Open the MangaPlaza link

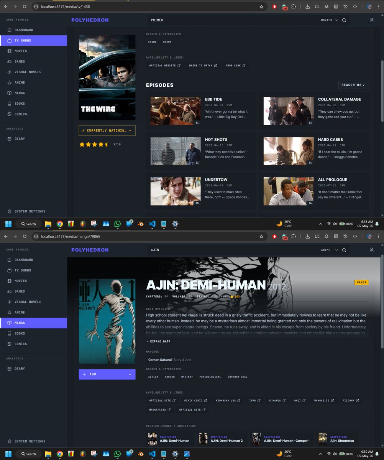(x=160, y=410)
